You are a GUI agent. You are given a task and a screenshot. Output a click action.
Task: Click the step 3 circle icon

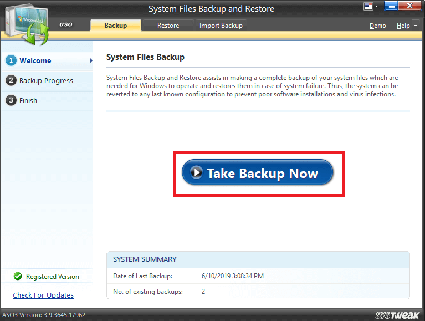click(11, 100)
